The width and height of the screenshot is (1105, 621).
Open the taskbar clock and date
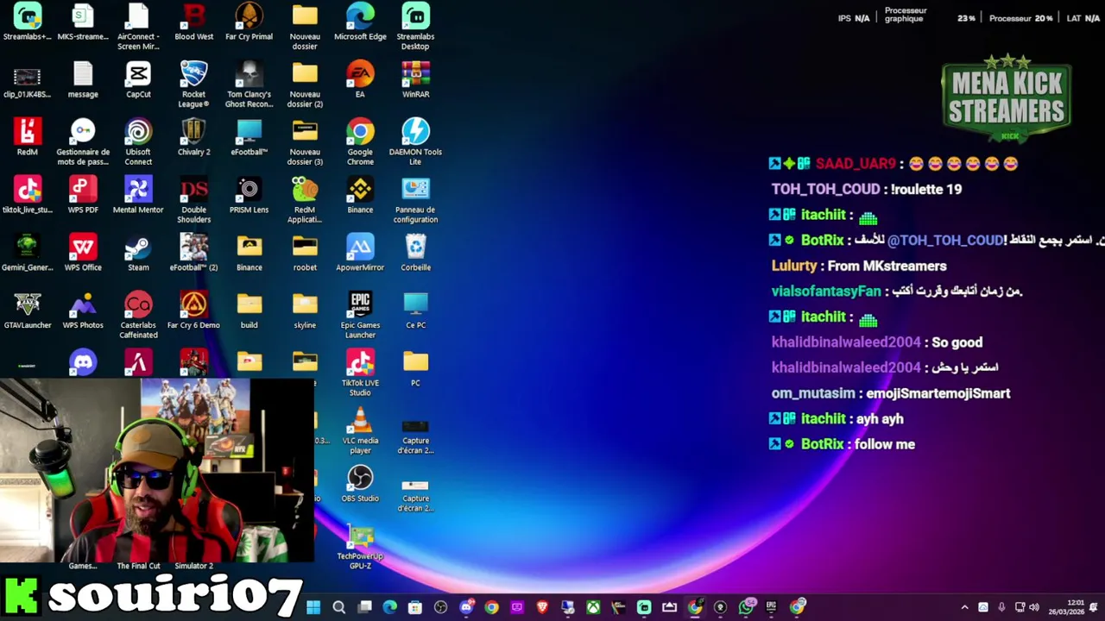pos(1067,607)
